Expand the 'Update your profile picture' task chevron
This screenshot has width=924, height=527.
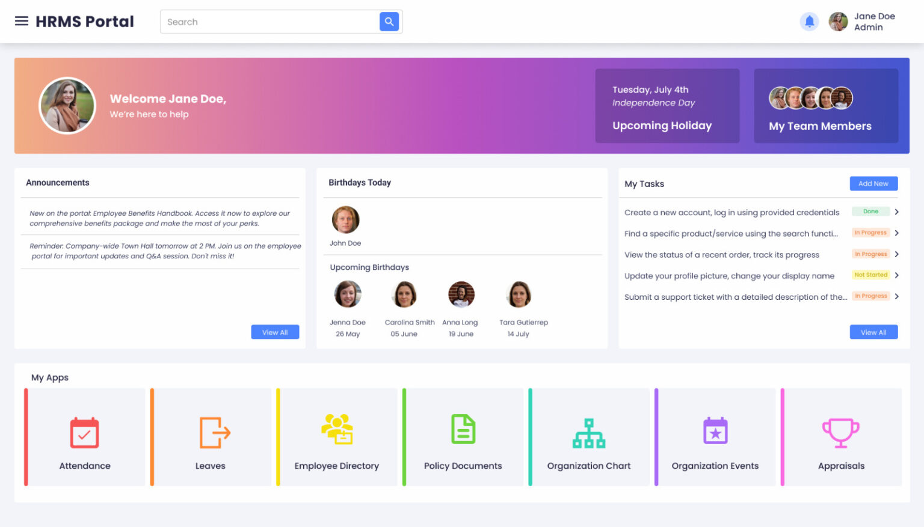[x=896, y=275]
